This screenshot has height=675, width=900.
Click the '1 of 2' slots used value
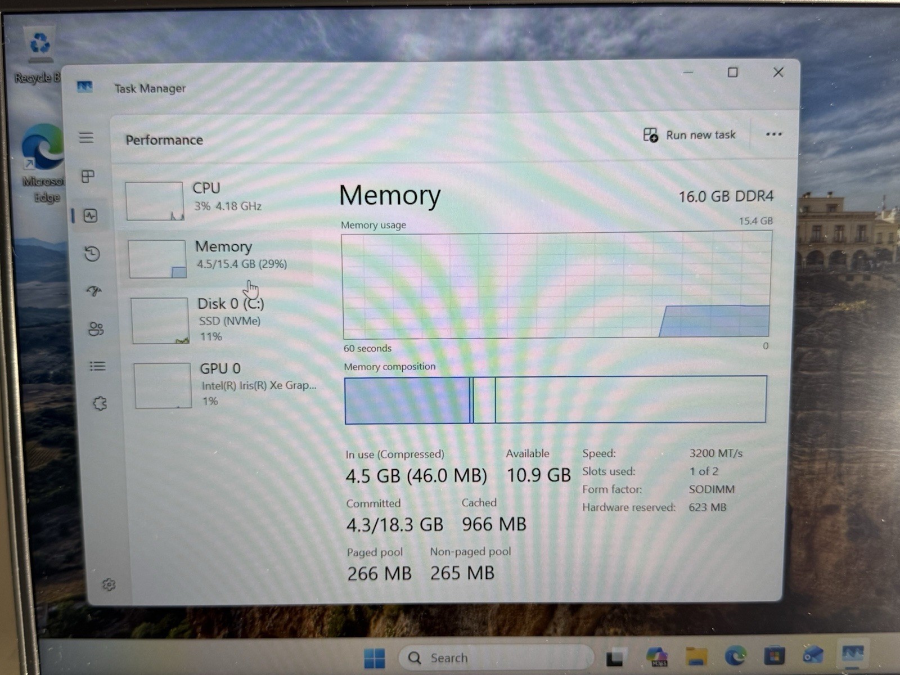click(x=704, y=471)
